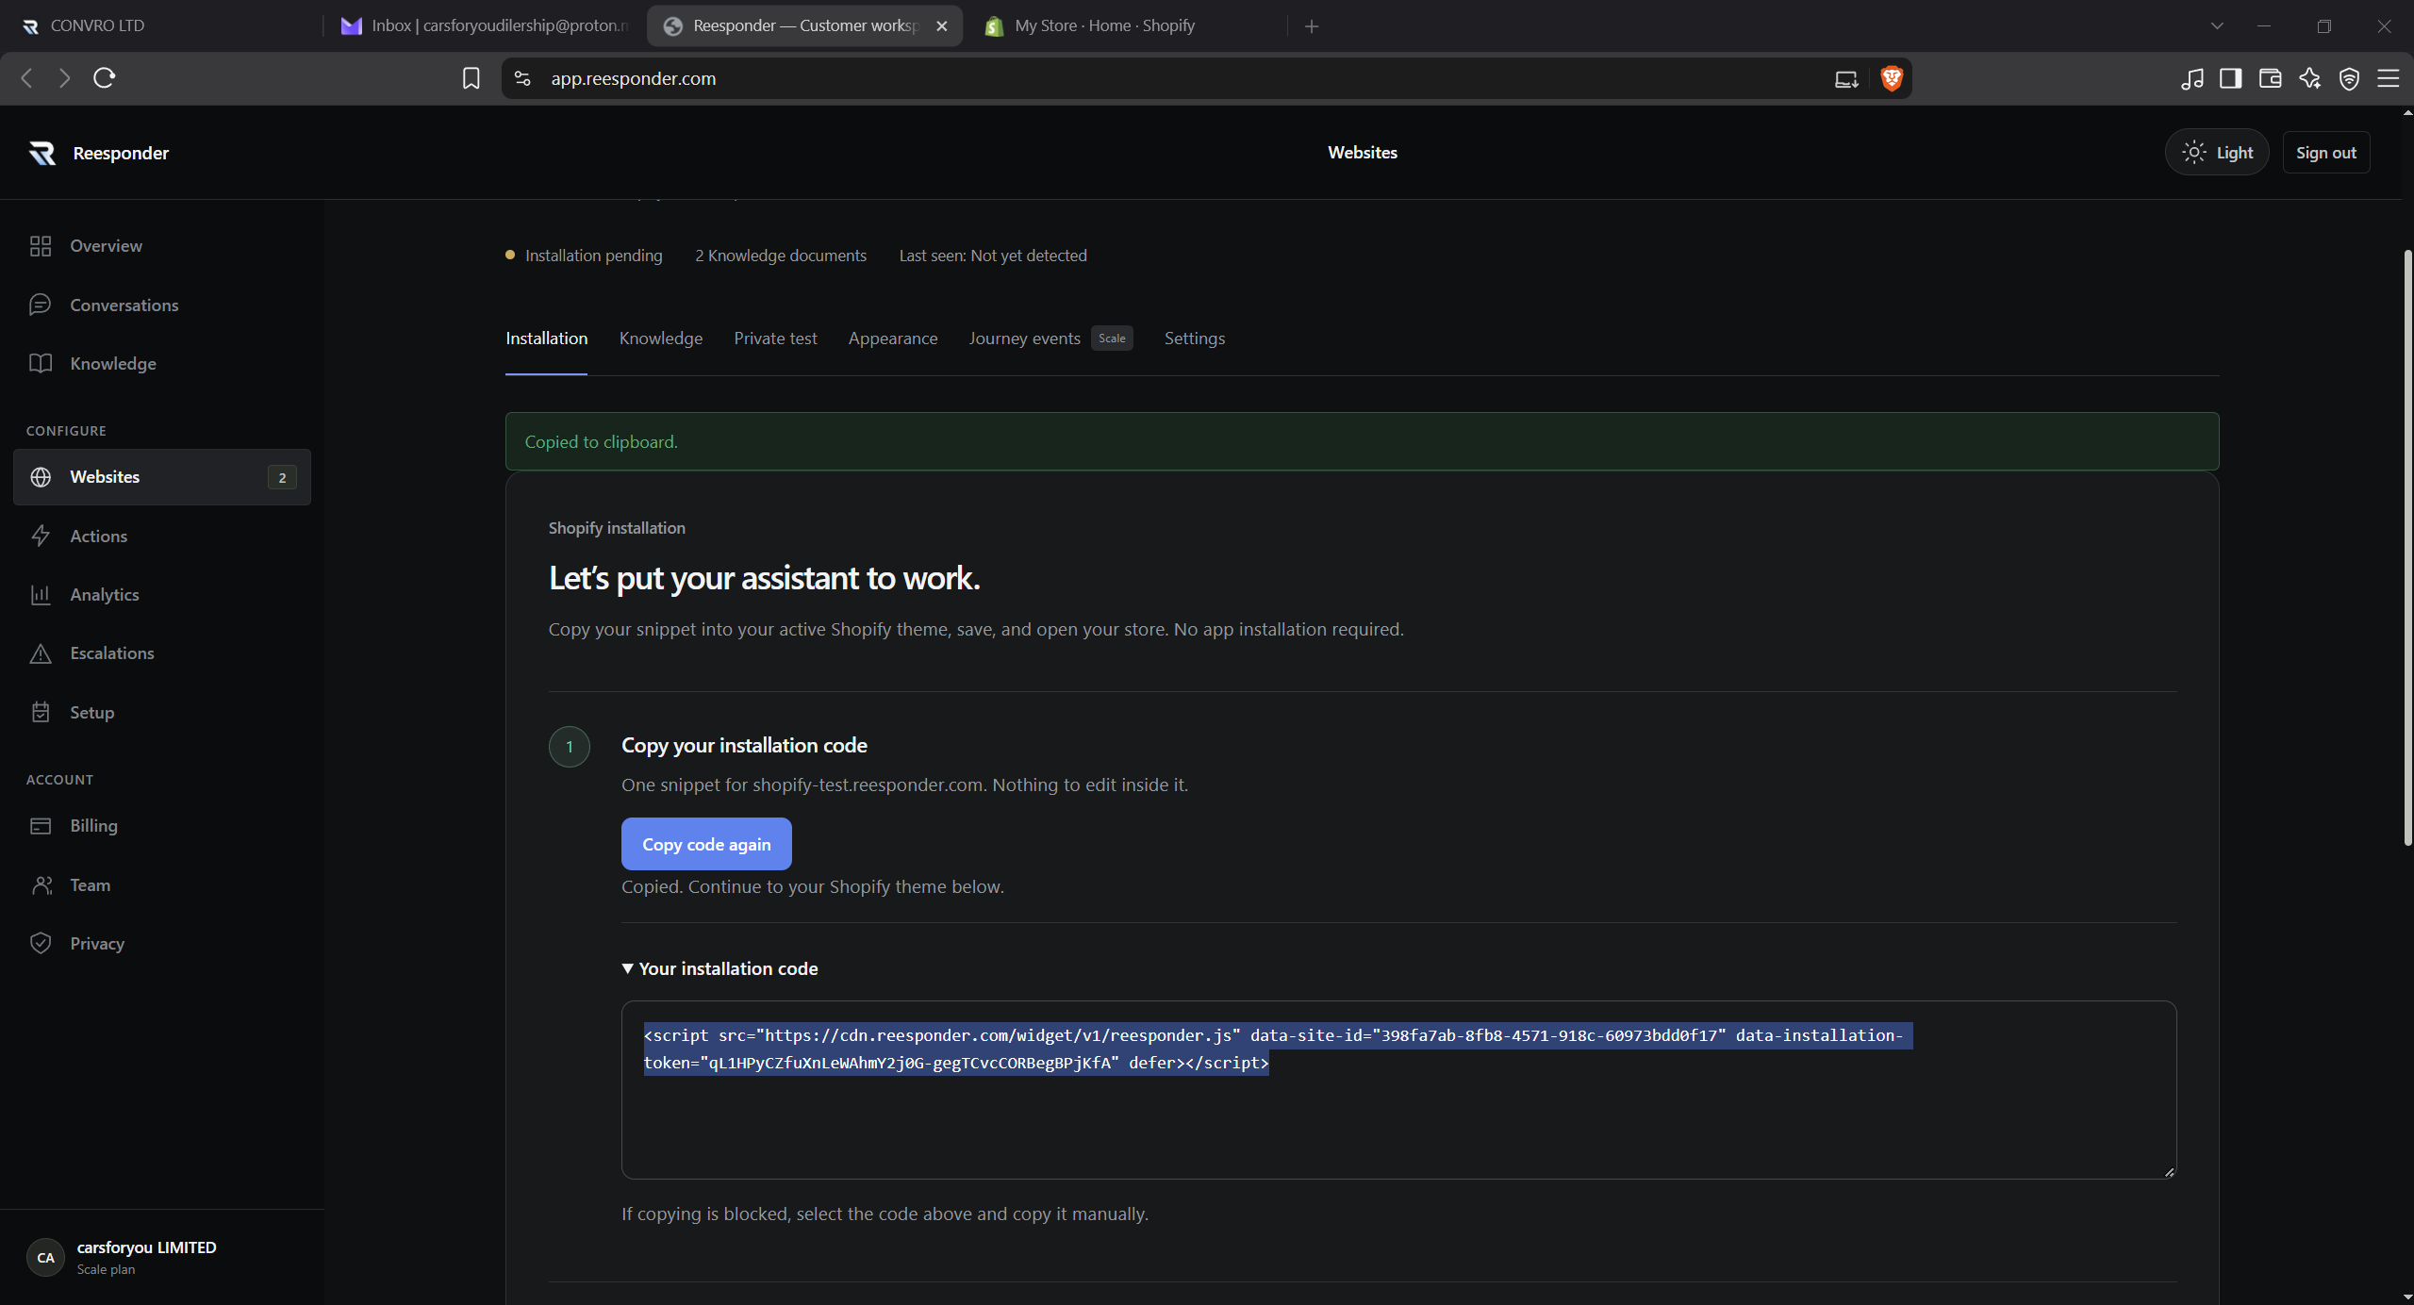Open the Setup clipboard icon
Image resolution: width=2414 pixels, height=1305 pixels.
pyautogui.click(x=41, y=712)
